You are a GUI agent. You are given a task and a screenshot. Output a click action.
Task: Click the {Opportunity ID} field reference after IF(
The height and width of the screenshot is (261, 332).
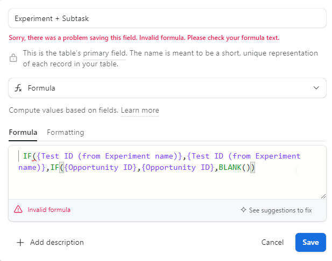pyautogui.click(x=101, y=167)
